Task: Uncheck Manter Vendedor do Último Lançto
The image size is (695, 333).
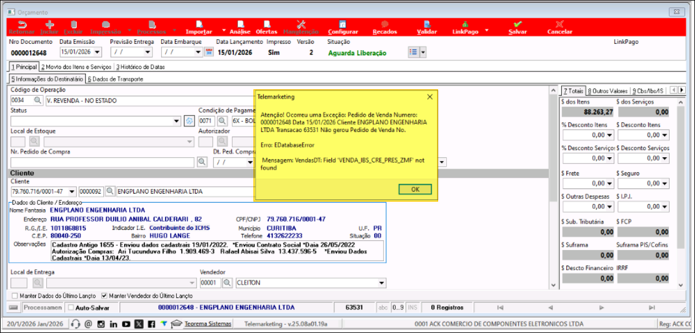Action: 104,296
